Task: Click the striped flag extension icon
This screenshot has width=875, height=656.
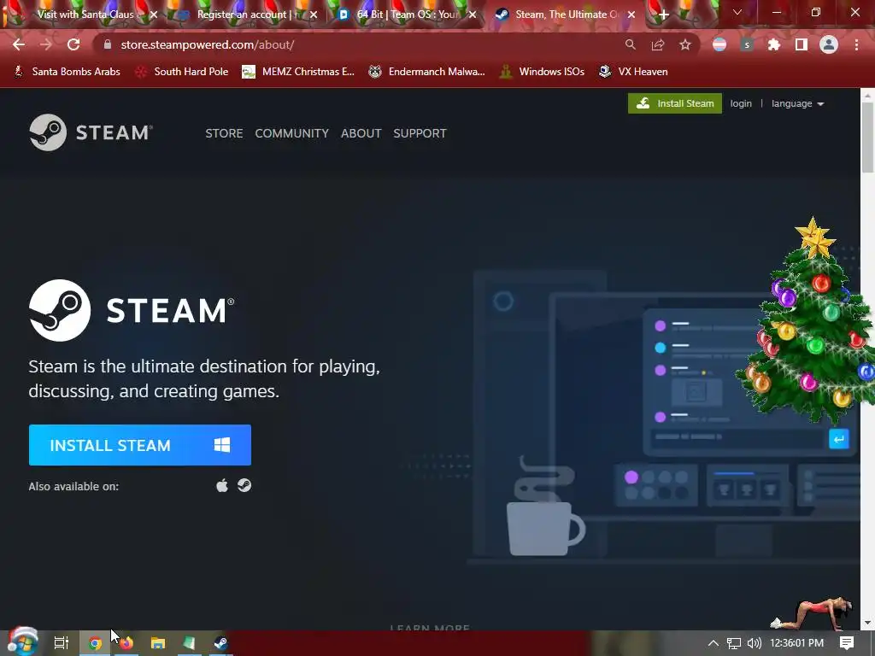Action: pyautogui.click(x=719, y=44)
